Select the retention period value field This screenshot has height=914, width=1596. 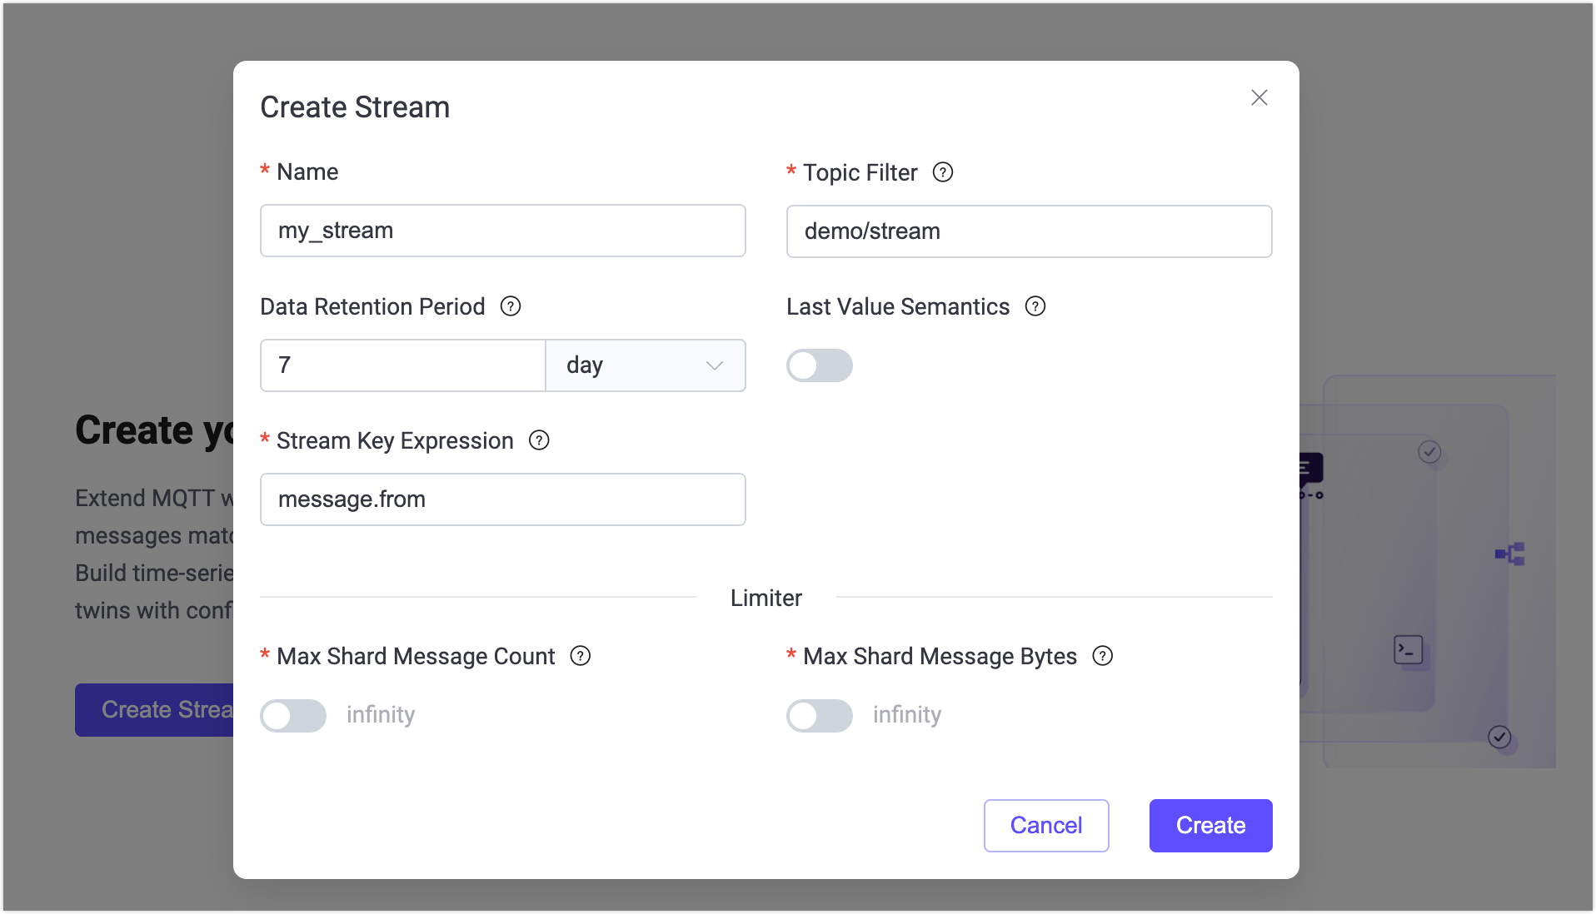[x=402, y=365]
